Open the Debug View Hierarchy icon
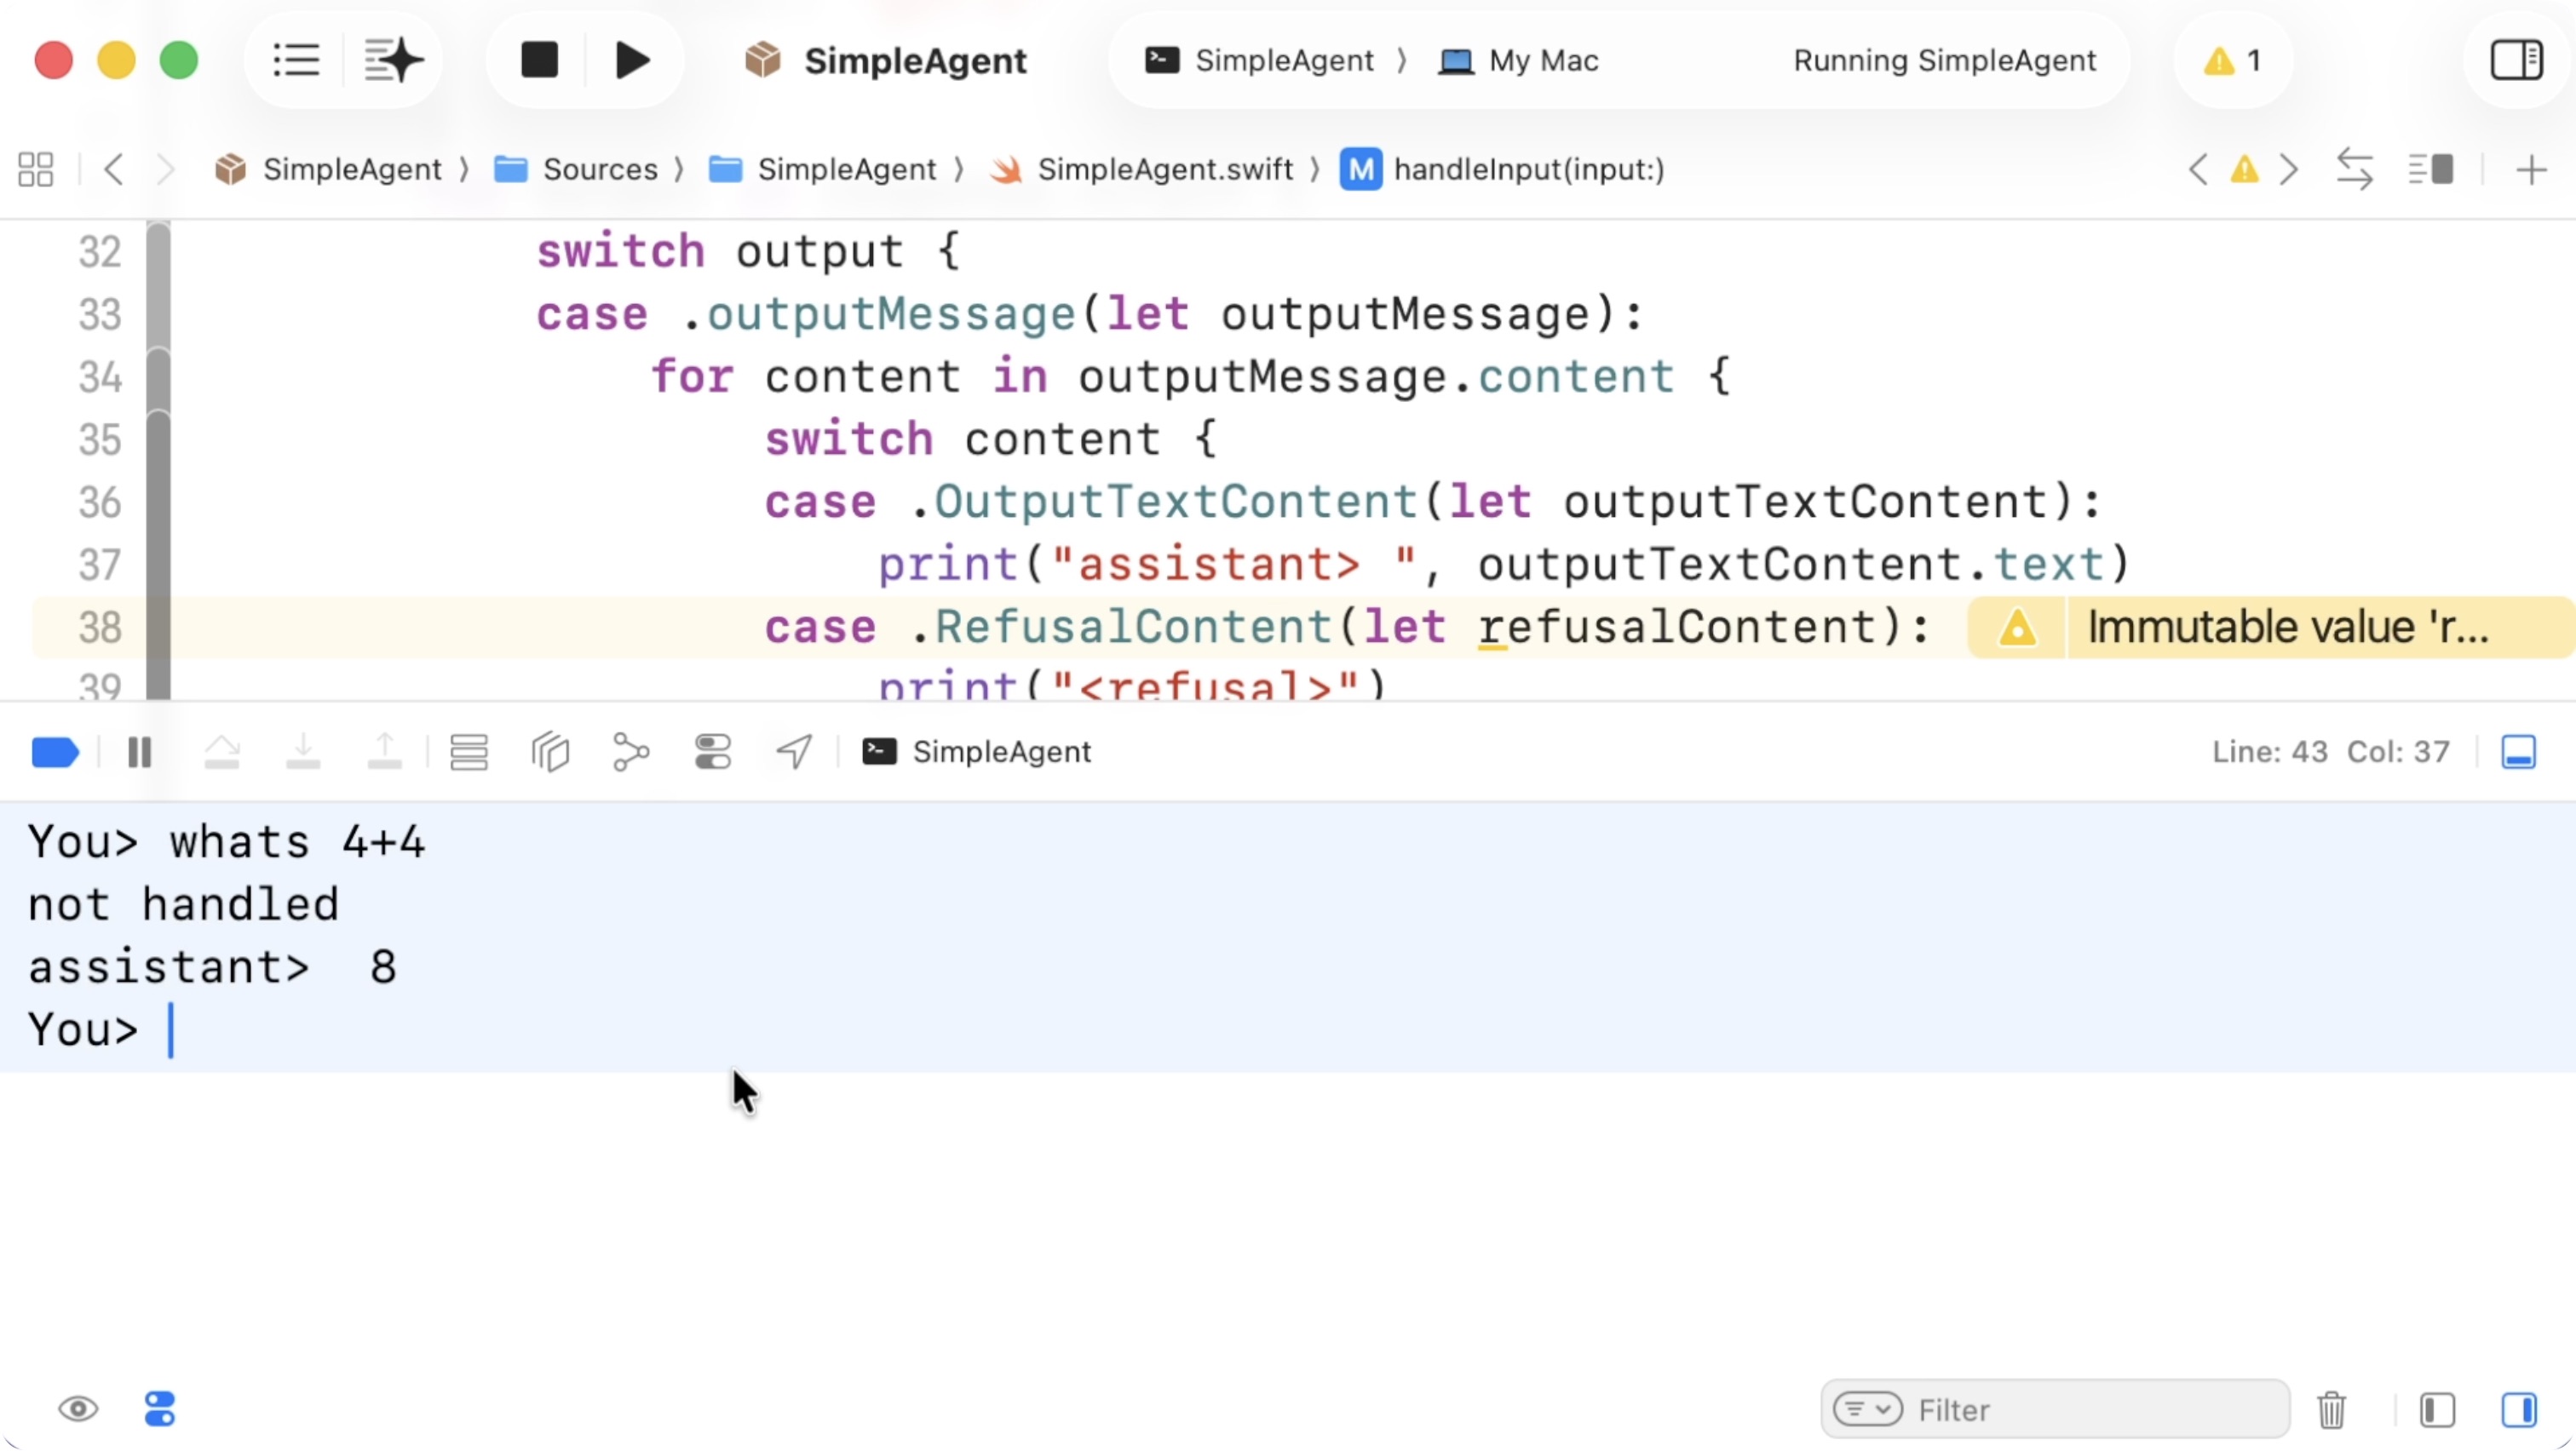 click(x=550, y=753)
